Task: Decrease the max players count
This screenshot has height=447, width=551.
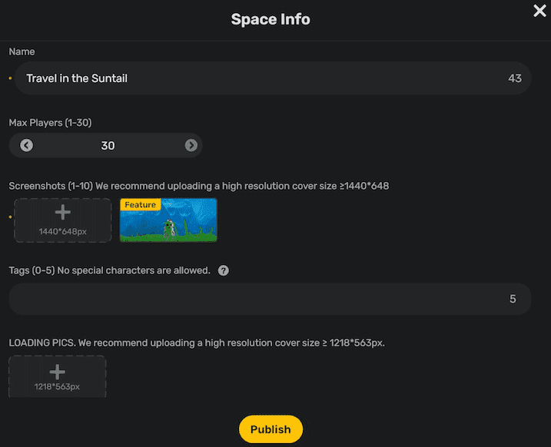Action: click(27, 145)
